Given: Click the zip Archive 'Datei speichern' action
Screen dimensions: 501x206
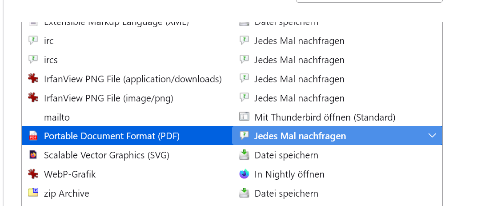Looking at the screenshot, I should 286,194.
